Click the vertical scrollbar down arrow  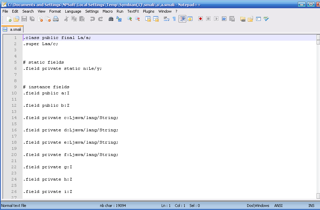coord(318,196)
